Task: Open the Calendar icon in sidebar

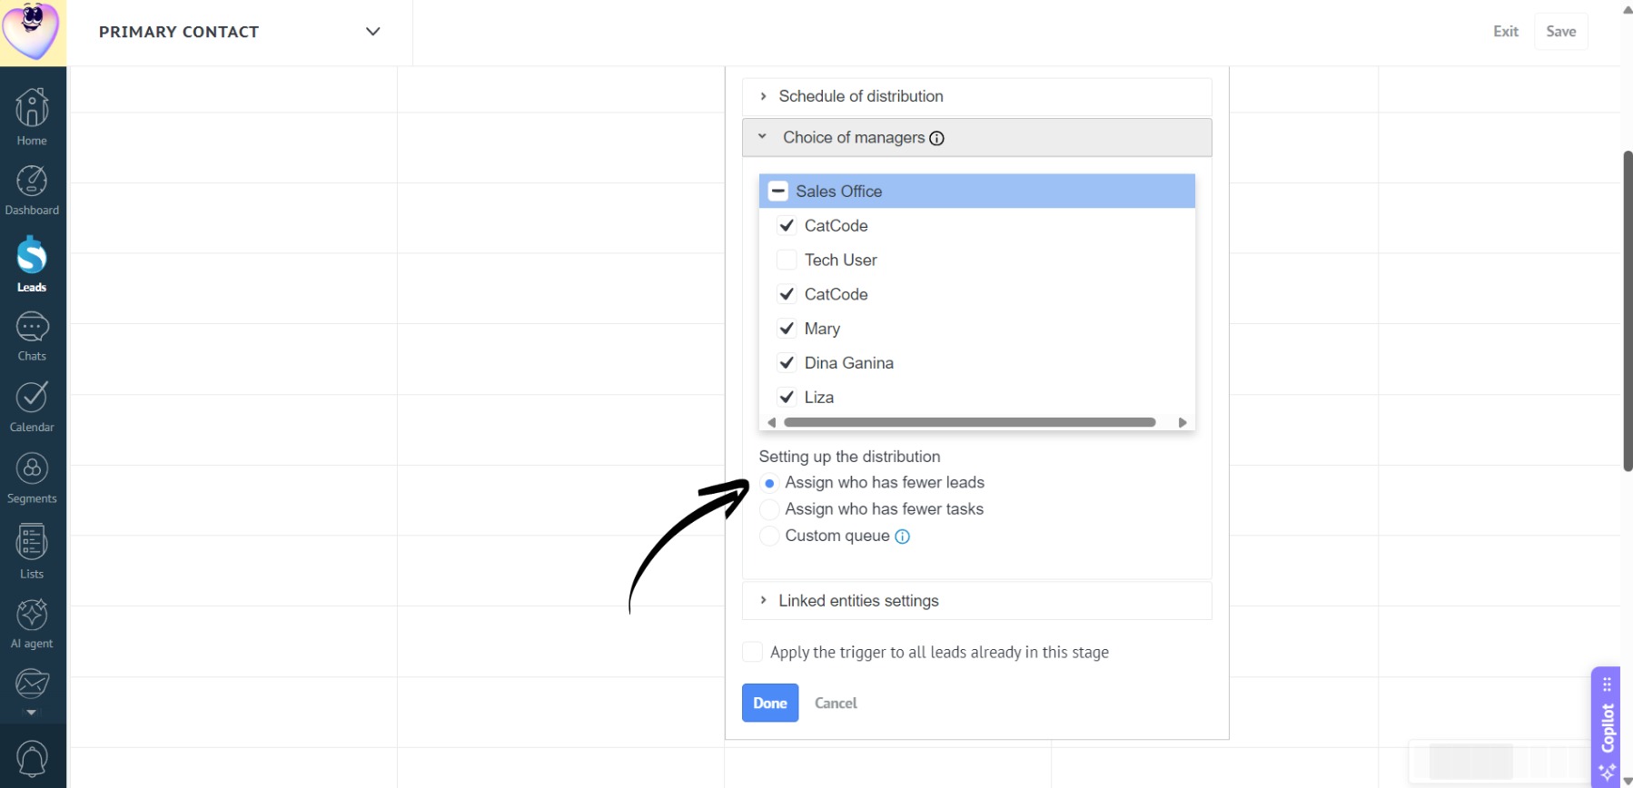Action: coord(32,407)
